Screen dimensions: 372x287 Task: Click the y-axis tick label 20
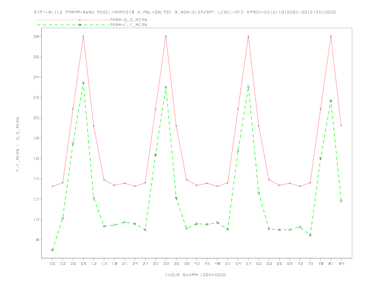(x=36, y=118)
